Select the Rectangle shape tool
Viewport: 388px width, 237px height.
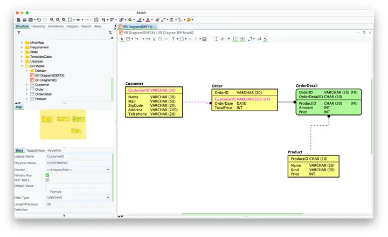coord(182,39)
